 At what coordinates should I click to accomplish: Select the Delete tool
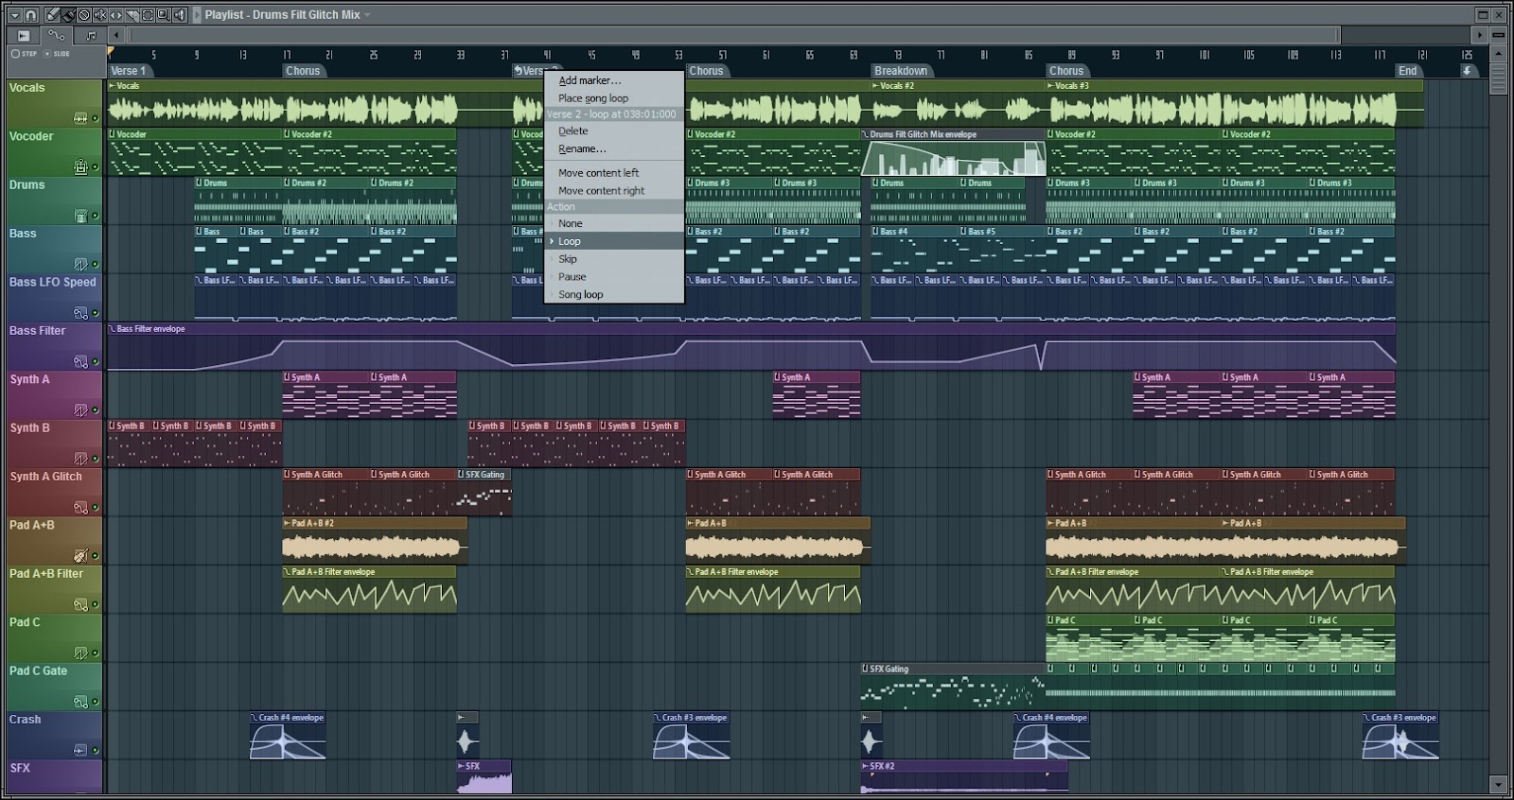click(x=84, y=15)
